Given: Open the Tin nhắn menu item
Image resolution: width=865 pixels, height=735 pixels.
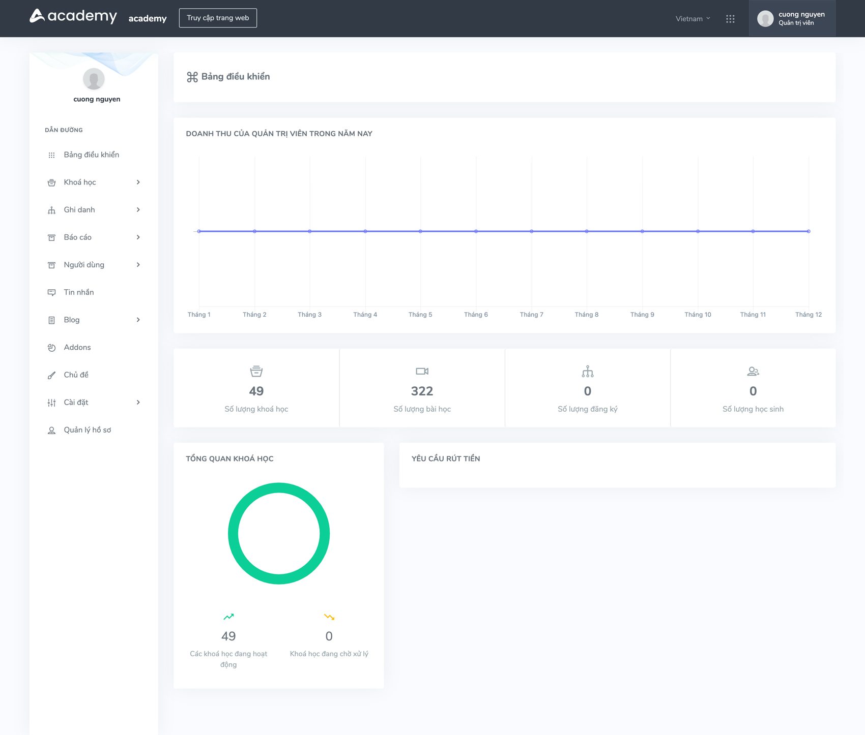Looking at the screenshot, I should 94,292.
